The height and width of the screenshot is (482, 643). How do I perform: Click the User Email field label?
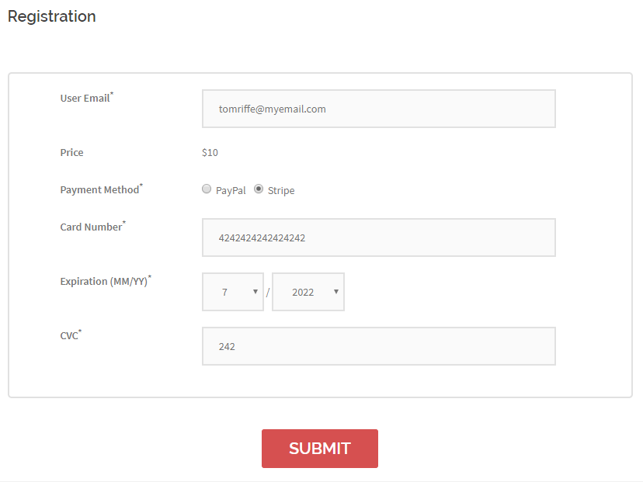point(85,99)
